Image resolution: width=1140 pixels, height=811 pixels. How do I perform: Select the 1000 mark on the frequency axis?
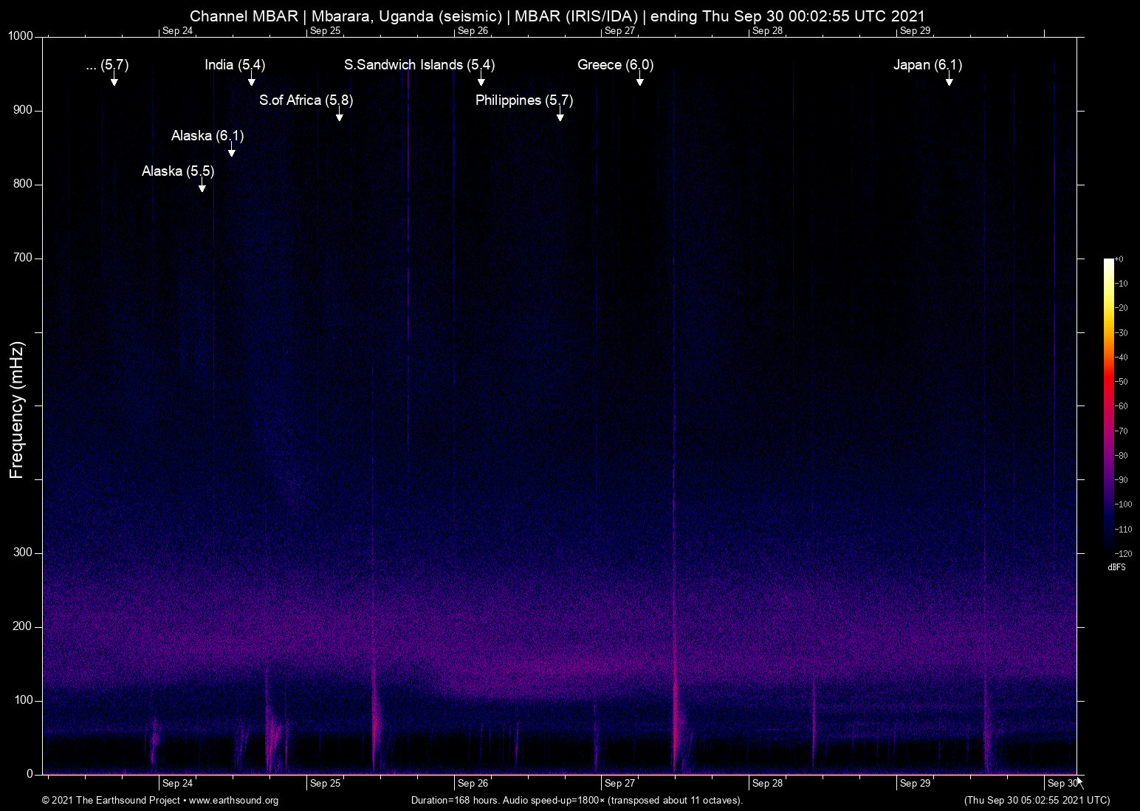point(19,35)
